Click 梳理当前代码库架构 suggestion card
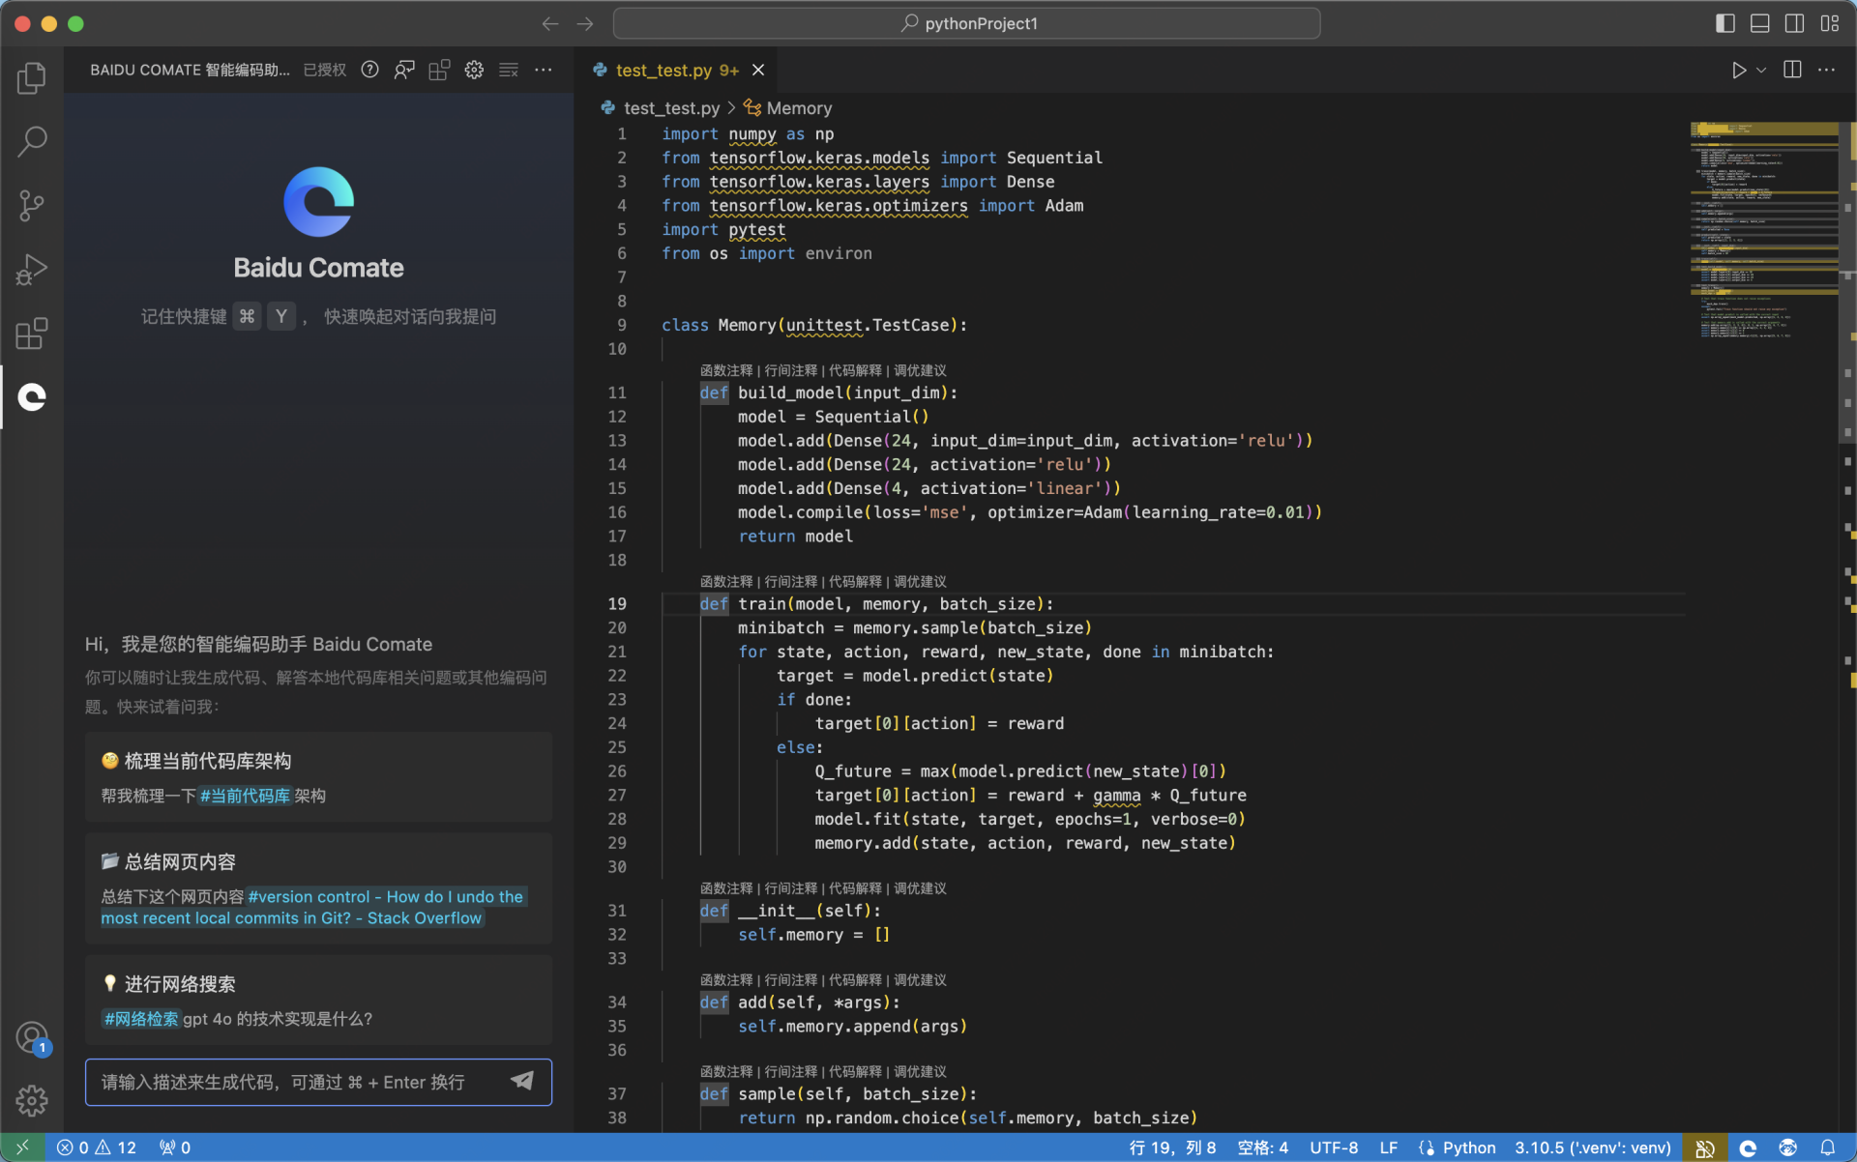The height and width of the screenshot is (1162, 1857). click(x=318, y=777)
